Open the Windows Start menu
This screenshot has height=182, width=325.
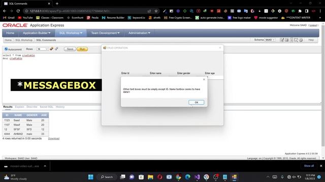click(90, 177)
